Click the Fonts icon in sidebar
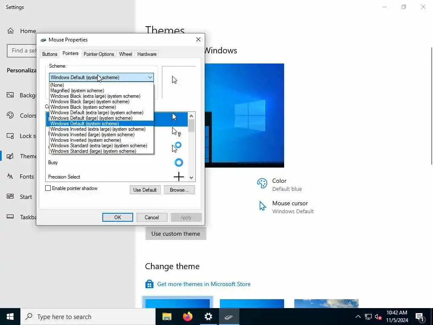 (10, 176)
